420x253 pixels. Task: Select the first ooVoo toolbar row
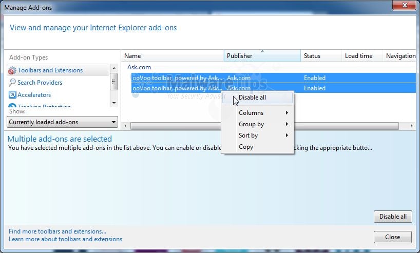[274, 78]
